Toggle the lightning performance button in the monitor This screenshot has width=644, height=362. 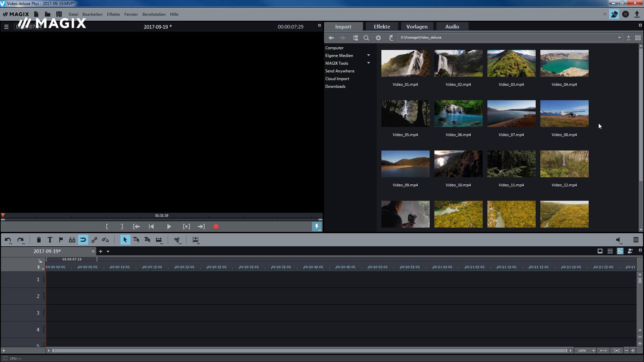tap(317, 227)
